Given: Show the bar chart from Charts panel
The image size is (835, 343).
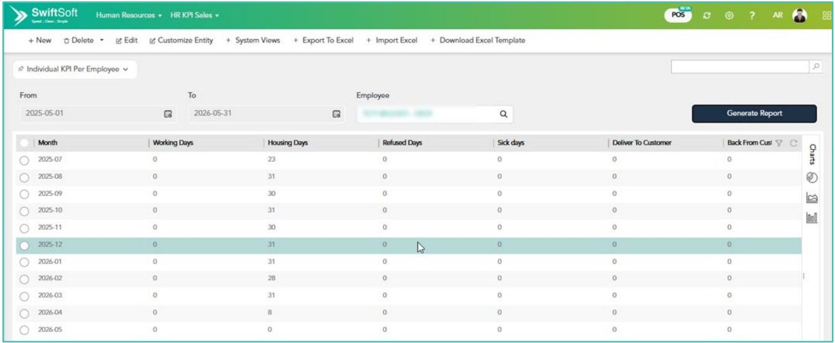Looking at the screenshot, I should 812,217.
